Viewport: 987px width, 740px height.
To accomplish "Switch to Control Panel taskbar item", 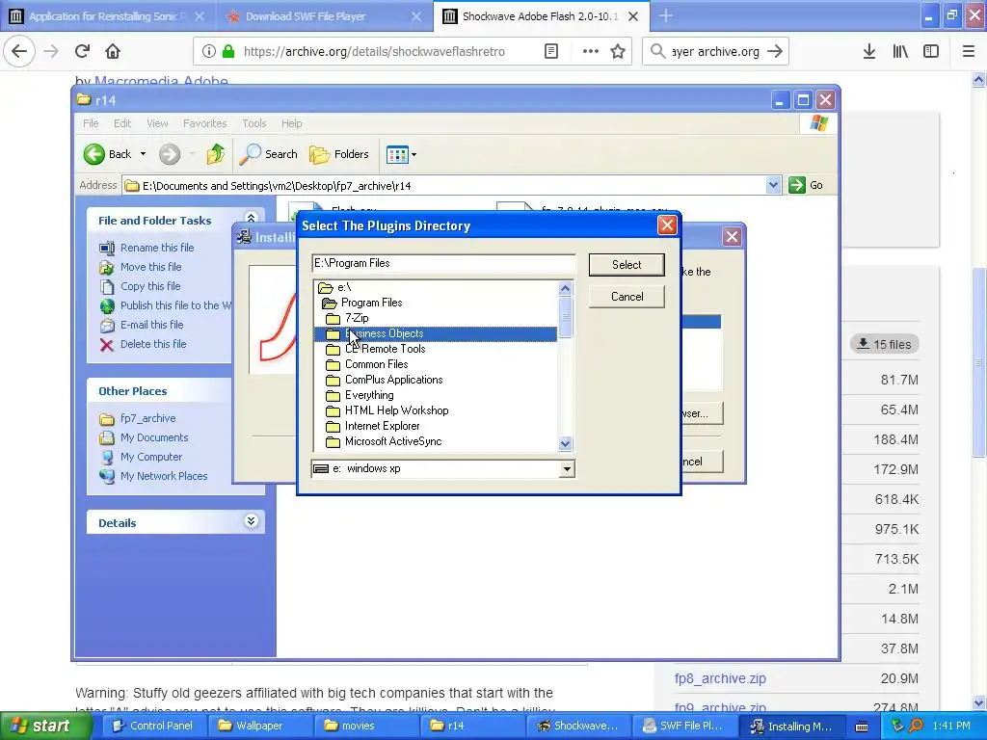I will [153, 726].
